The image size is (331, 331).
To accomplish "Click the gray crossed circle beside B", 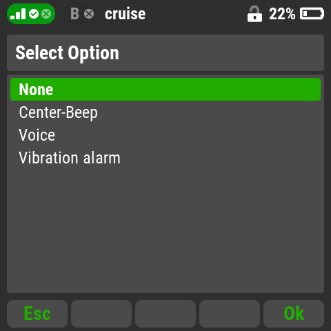I will [x=89, y=14].
